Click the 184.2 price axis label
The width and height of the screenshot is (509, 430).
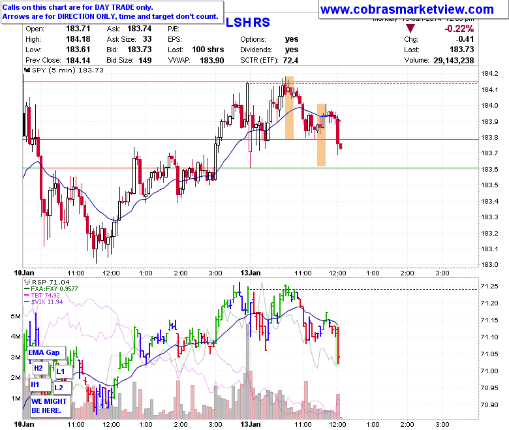tap(489, 74)
